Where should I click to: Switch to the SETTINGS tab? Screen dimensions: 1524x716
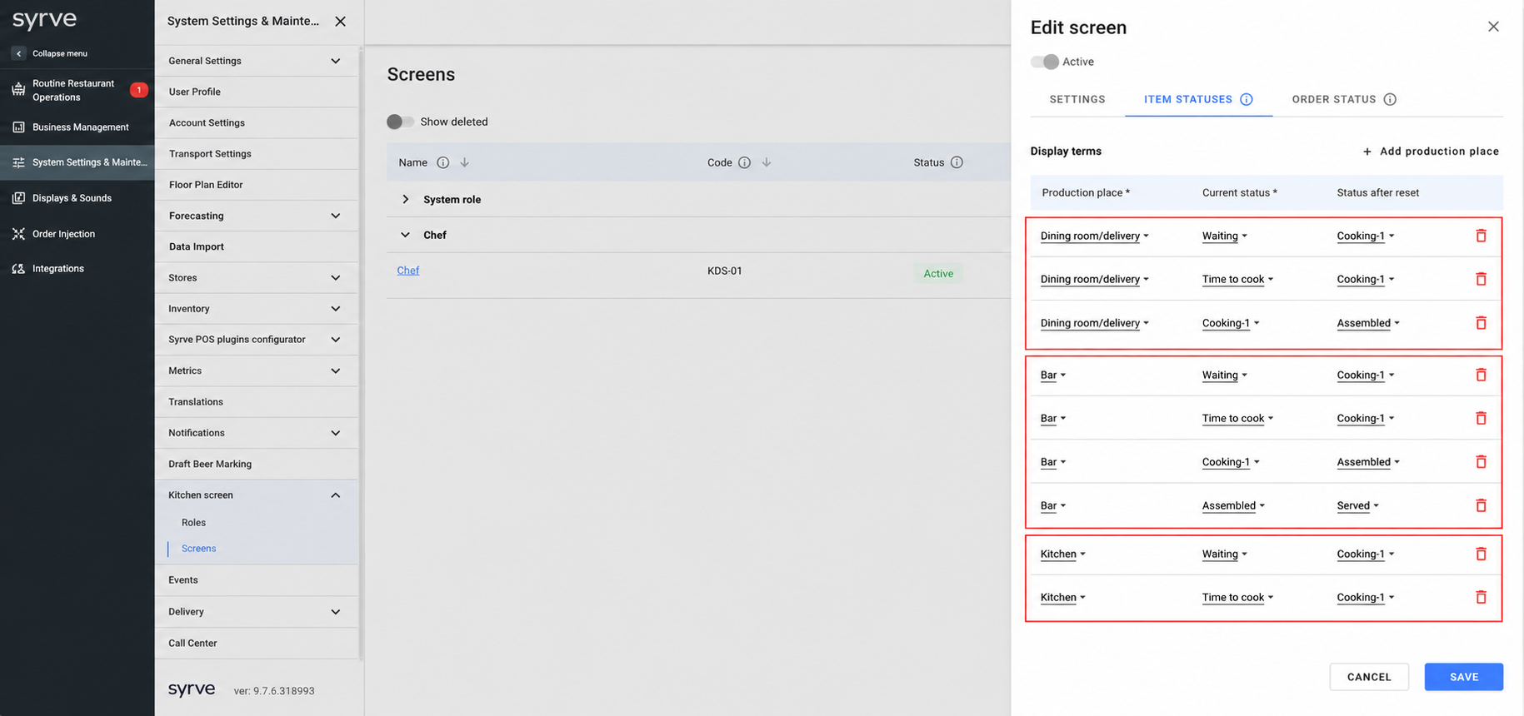pyautogui.click(x=1077, y=99)
